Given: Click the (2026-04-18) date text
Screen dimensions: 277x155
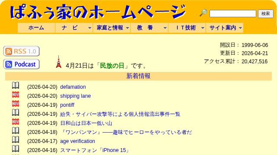Looking at the screenshot, I should (x=42, y=132).
